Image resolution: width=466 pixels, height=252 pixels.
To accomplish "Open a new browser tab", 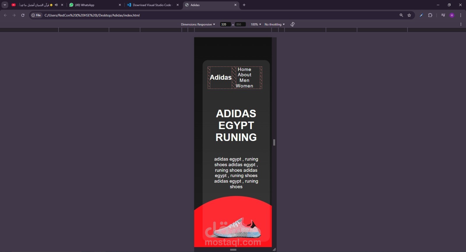I will (244, 5).
